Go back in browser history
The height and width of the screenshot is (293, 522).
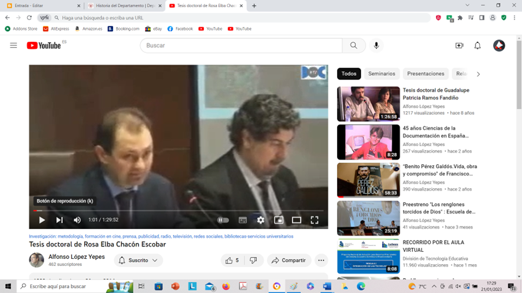tap(7, 18)
